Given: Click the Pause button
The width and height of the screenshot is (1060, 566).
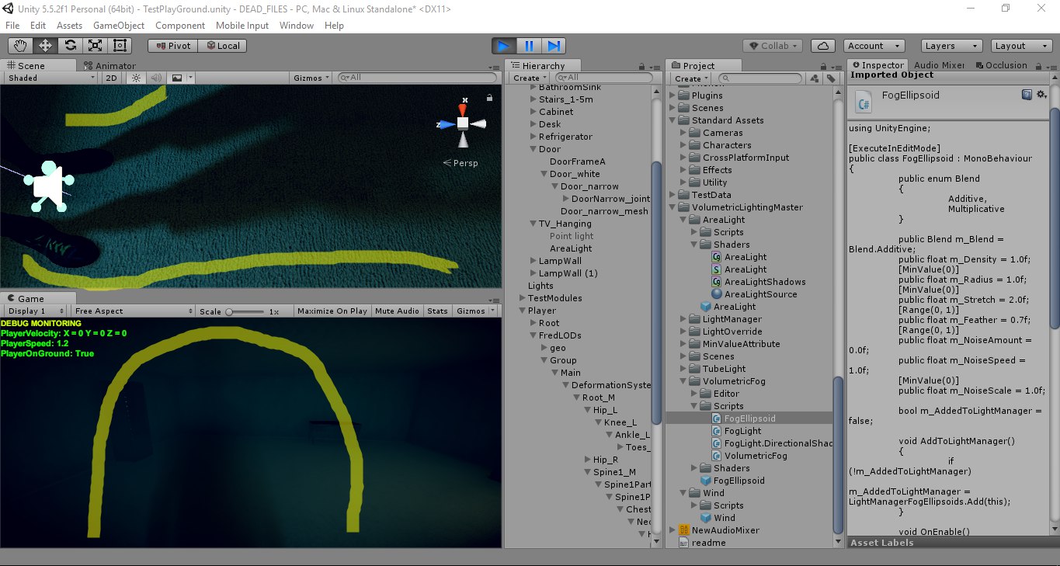Looking at the screenshot, I should click(x=528, y=46).
